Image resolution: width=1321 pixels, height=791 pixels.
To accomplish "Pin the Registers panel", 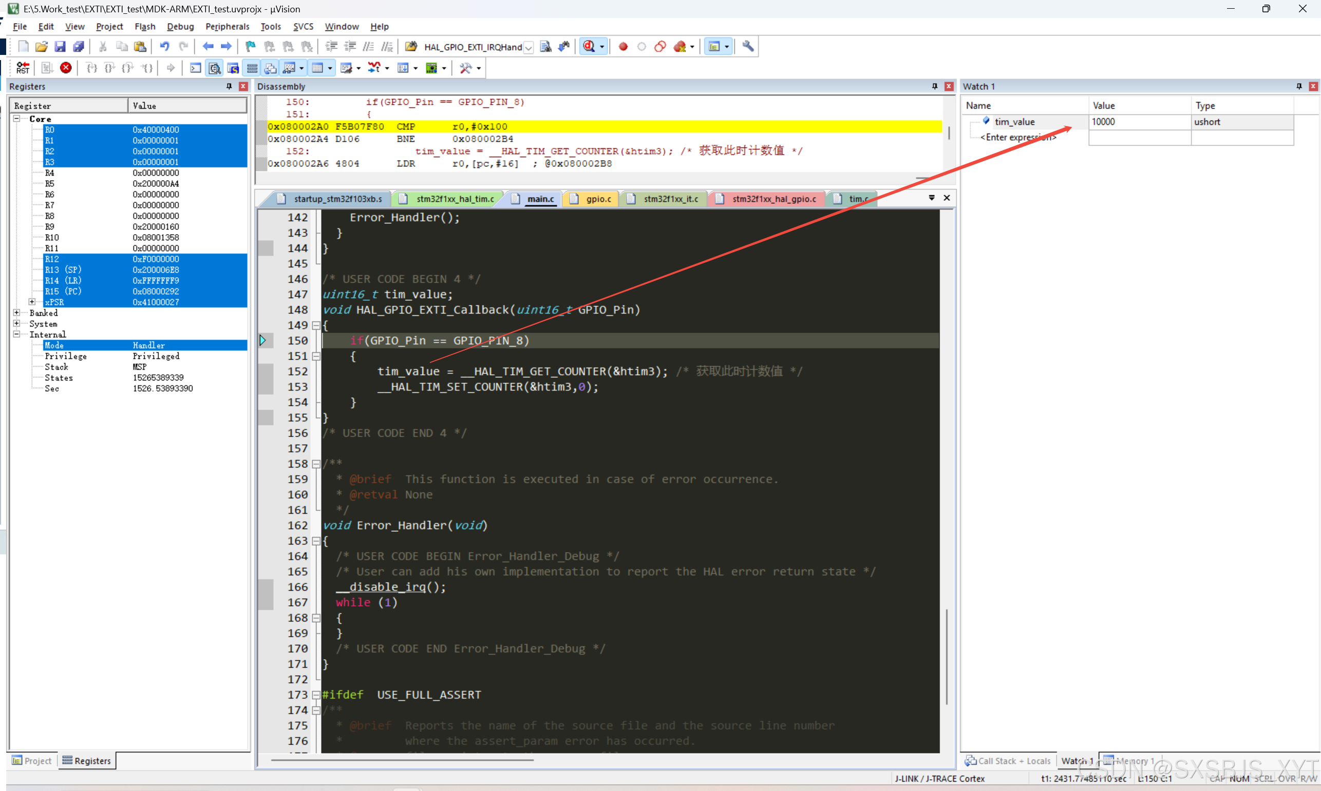I will pyautogui.click(x=229, y=86).
